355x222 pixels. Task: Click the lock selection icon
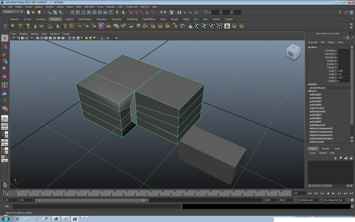117,12
